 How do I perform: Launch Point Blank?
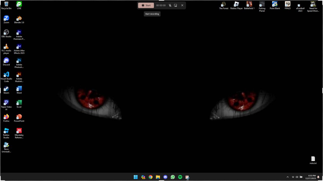275,4
